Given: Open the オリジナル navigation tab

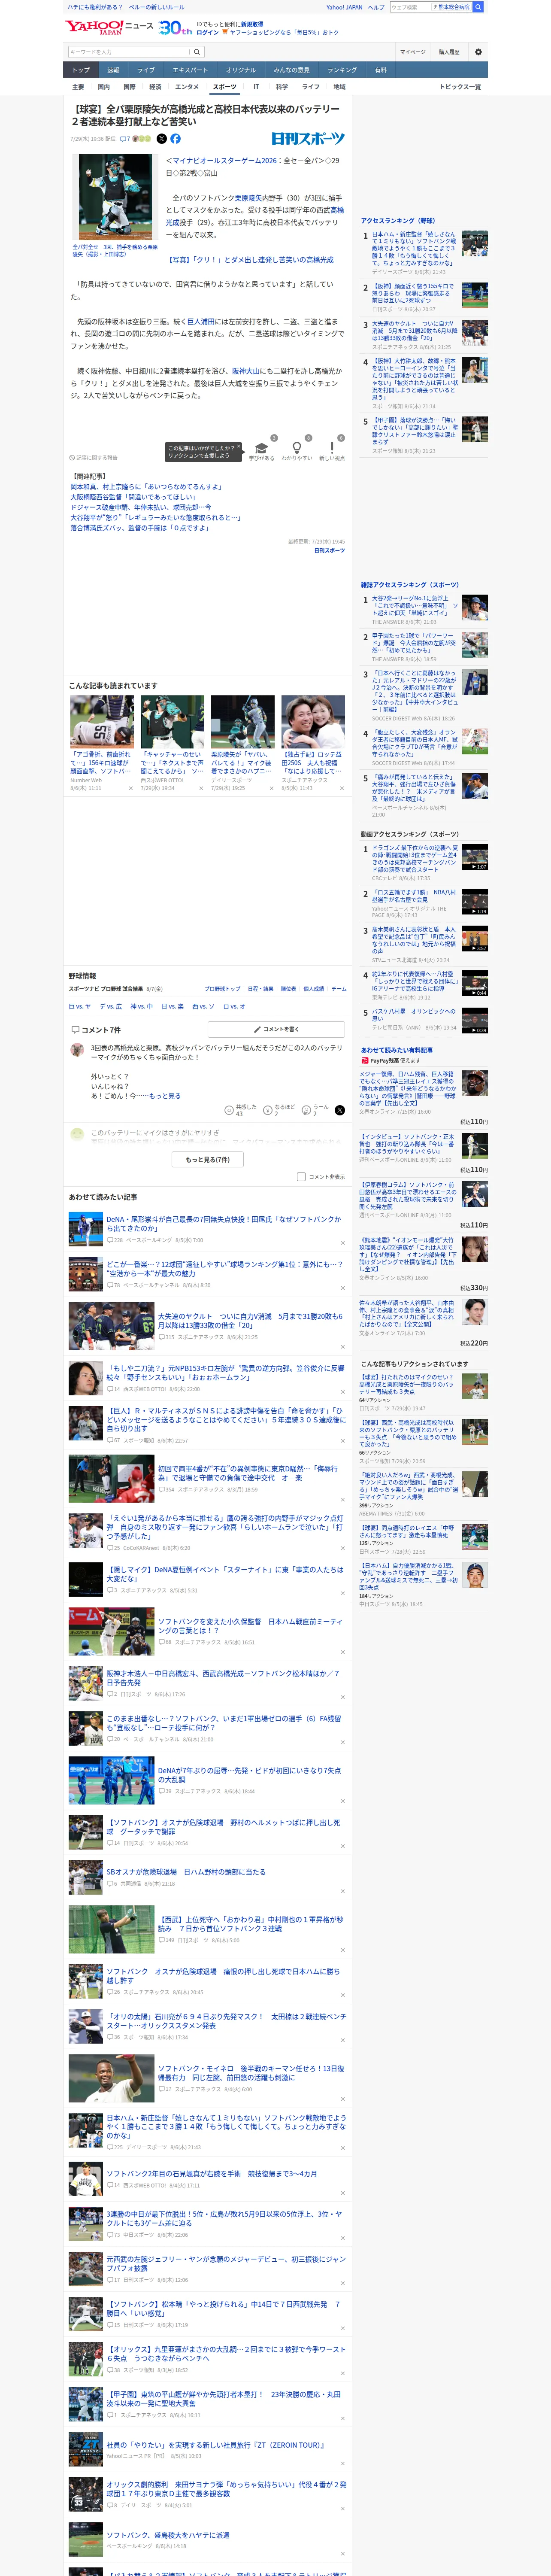Looking at the screenshot, I should tap(241, 70).
